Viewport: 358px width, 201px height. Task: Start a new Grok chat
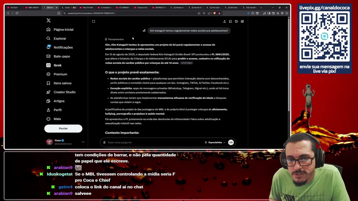[x=242, y=21]
